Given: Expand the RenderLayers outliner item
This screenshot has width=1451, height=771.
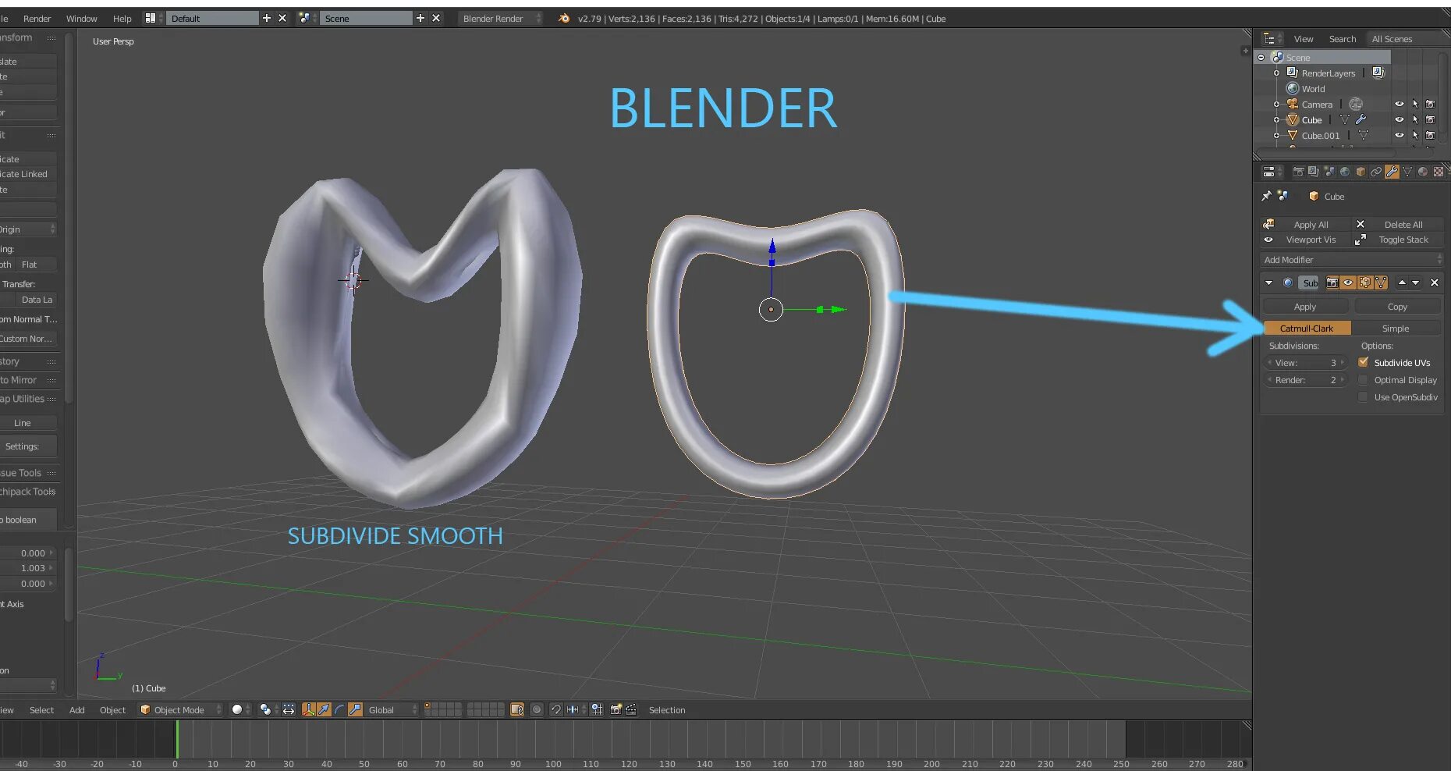Looking at the screenshot, I should click(1276, 73).
